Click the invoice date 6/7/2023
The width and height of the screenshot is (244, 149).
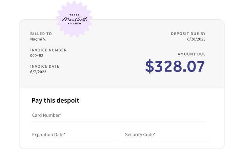(38, 72)
